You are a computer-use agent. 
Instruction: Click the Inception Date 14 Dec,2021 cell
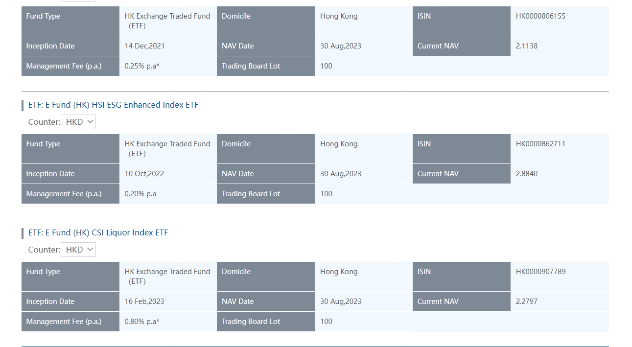(144, 46)
